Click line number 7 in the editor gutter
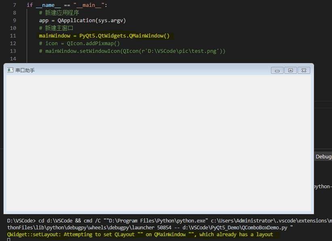This screenshot has width=332, height=241. [x=15, y=5]
